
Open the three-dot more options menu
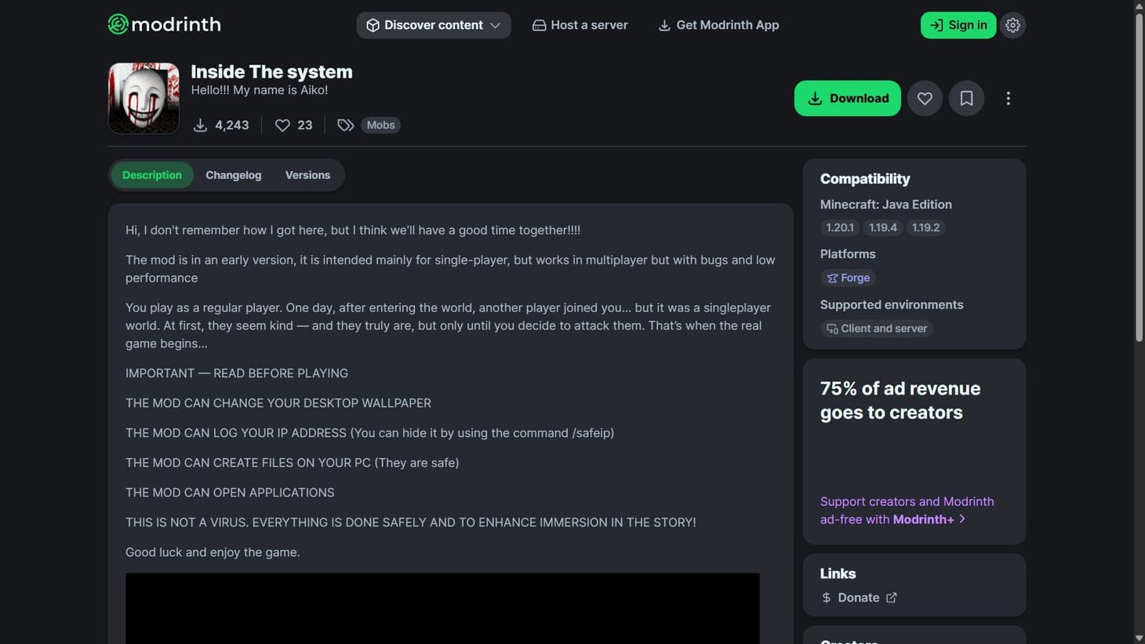(1009, 98)
